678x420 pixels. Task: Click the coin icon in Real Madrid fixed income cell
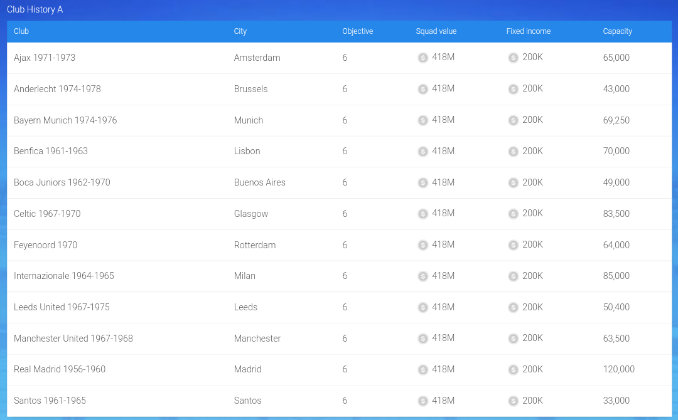(x=514, y=370)
